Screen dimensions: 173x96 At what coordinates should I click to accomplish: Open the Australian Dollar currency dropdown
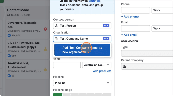pos(97,65)
